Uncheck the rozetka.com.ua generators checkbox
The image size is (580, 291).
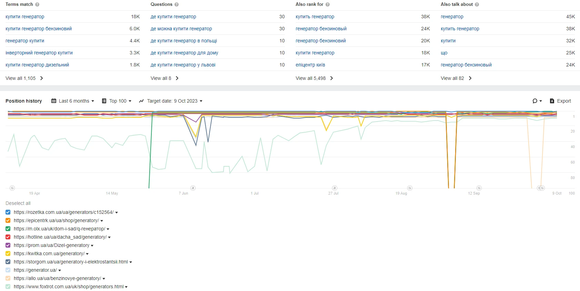point(8,212)
